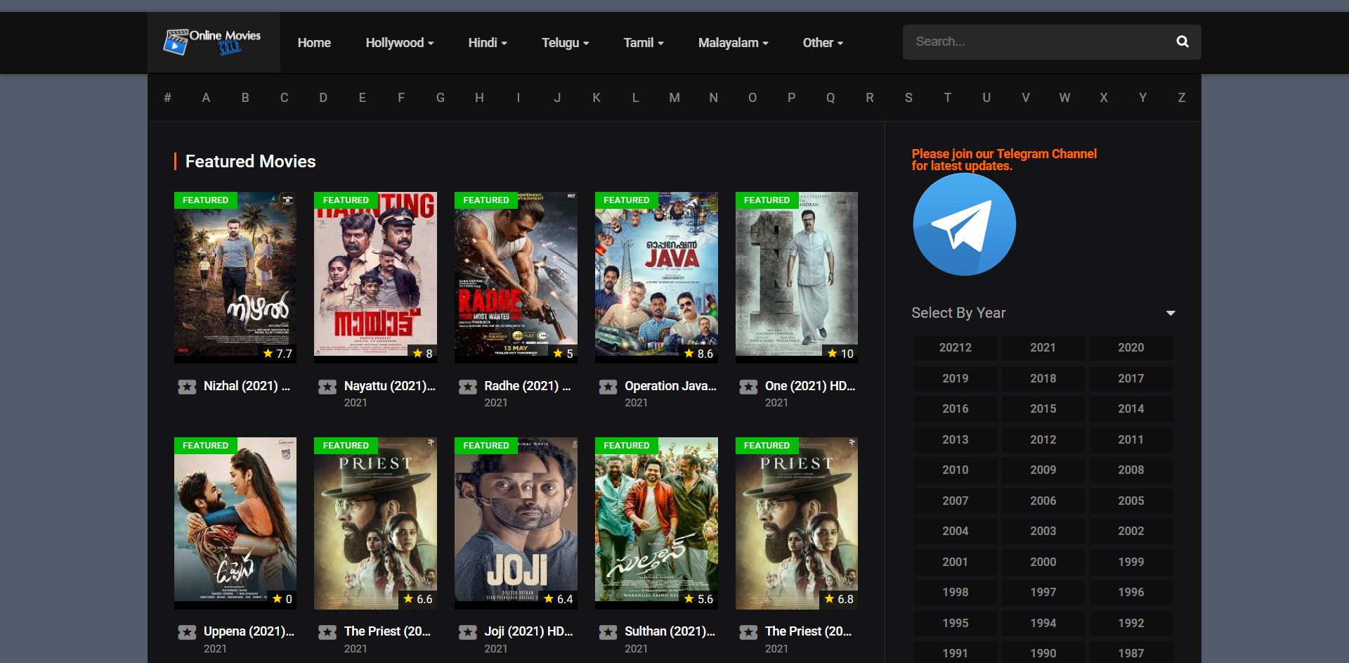Click the Online Movies site logo
This screenshot has height=663, width=1349.
pos(212,42)
